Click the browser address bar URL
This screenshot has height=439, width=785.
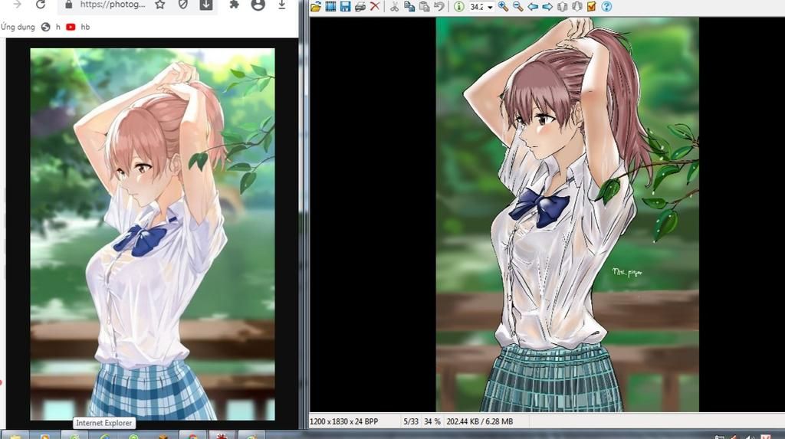[113, 5]
